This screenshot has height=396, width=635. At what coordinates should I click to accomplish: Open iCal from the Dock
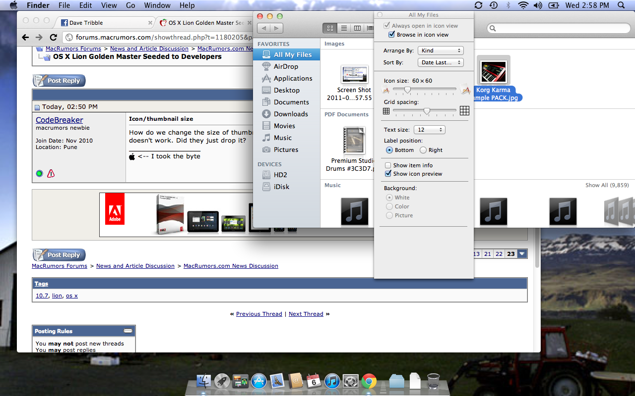coord(314,381)
